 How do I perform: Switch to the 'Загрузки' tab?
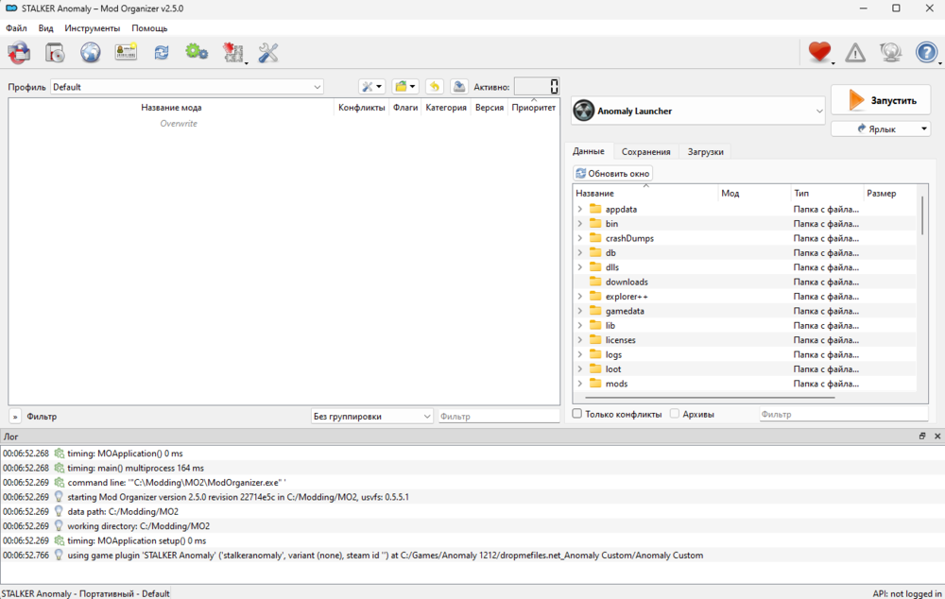coord(706,151)
